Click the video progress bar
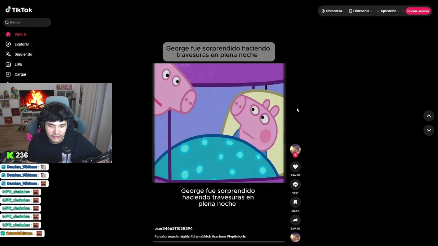Viewport: 438px width, 246px height. (219, 242)
